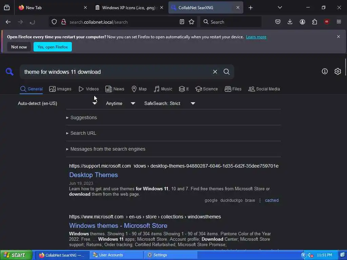Open the Downloads panel
Image resolution: width=347 pixels, height=260 pixels.
click(x=290, y=22)
